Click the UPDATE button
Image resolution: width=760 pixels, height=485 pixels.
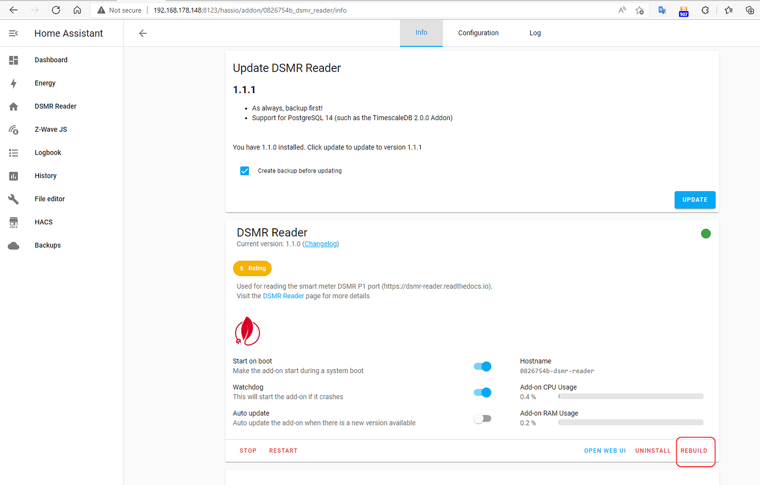694,200
